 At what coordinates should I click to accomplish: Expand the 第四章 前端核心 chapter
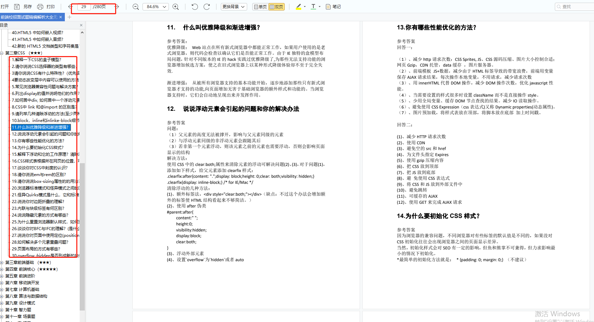[2, 269]
